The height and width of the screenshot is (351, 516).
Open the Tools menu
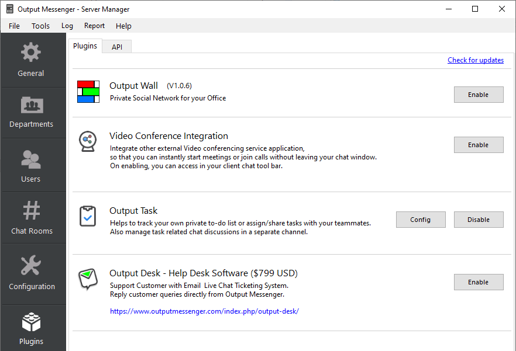[40, 26]
